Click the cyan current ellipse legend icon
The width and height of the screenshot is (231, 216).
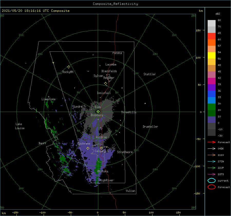click(x=211, y=181)
